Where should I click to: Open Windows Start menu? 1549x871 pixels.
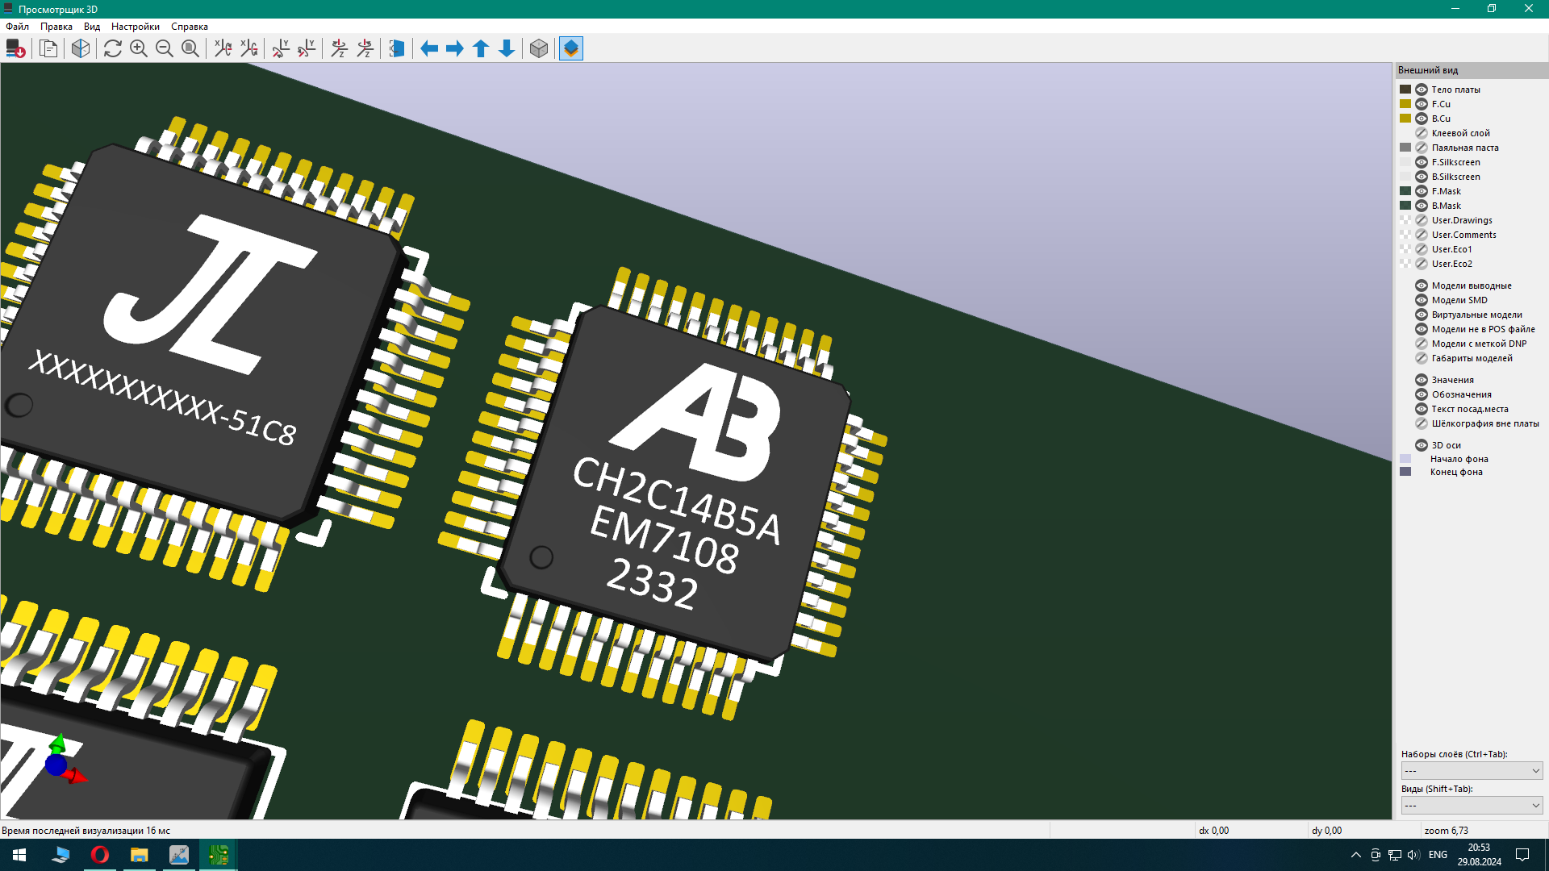tap(19, 855)
